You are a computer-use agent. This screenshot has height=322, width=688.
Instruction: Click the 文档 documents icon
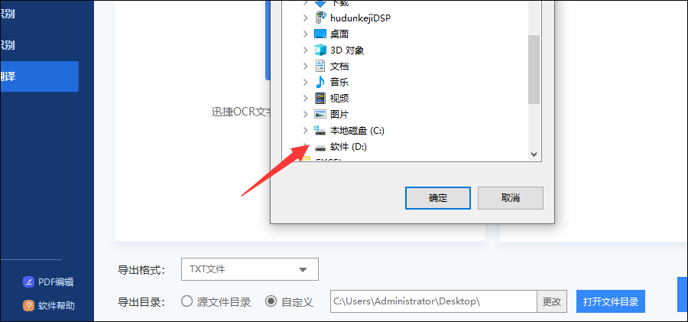[x=321, y=66]
